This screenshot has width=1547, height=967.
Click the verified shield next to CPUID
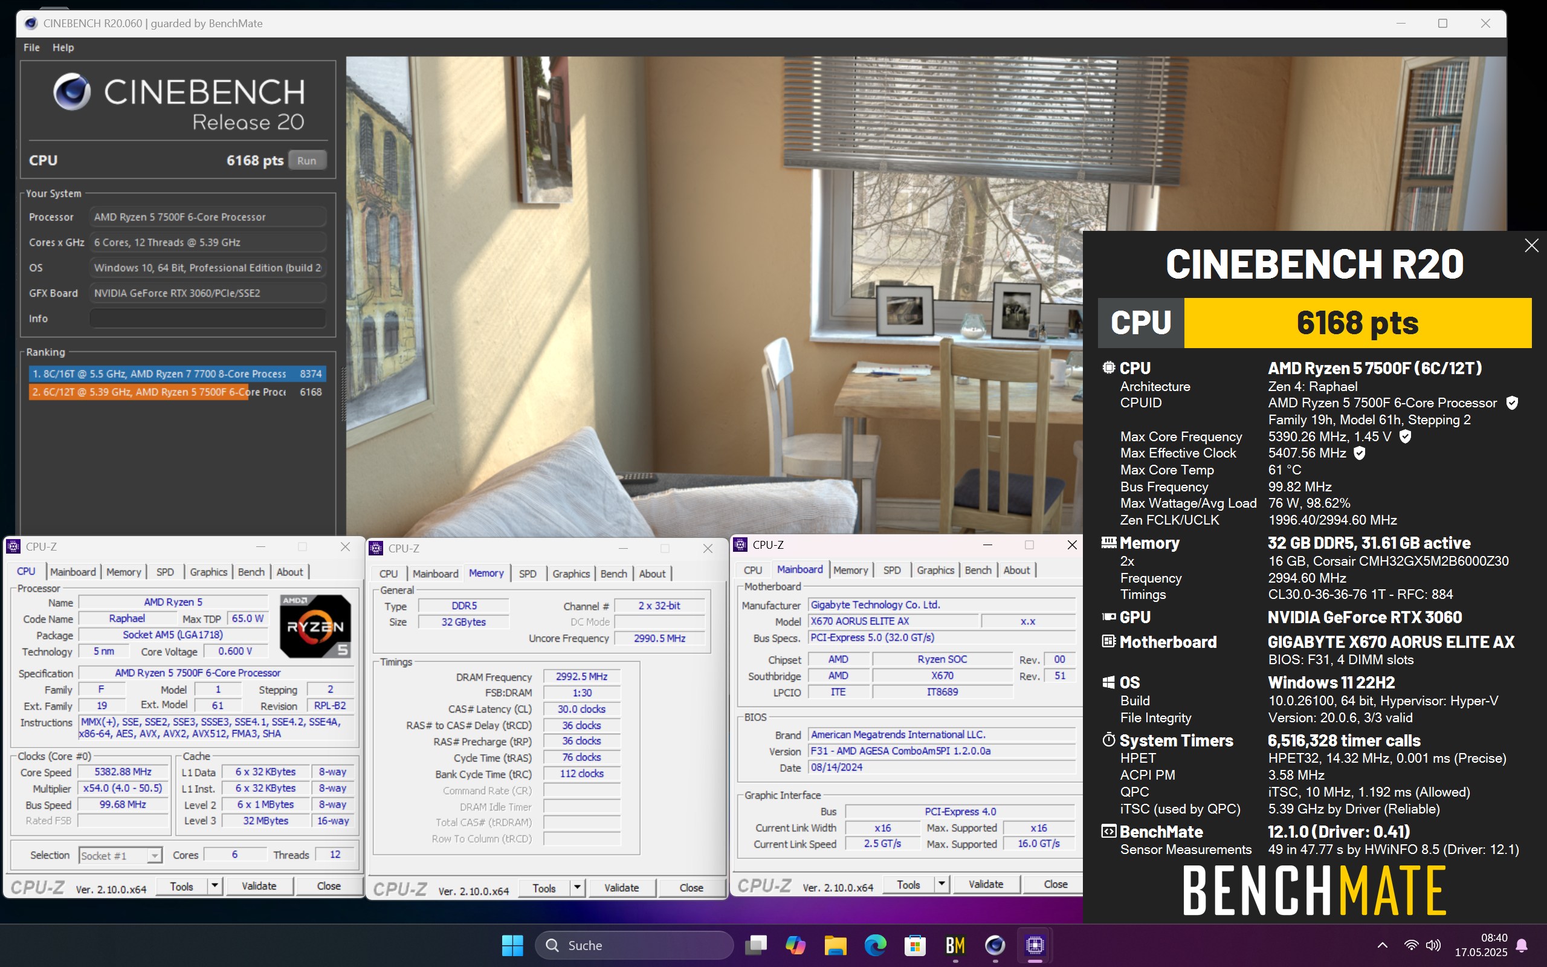coord(1512,403)
